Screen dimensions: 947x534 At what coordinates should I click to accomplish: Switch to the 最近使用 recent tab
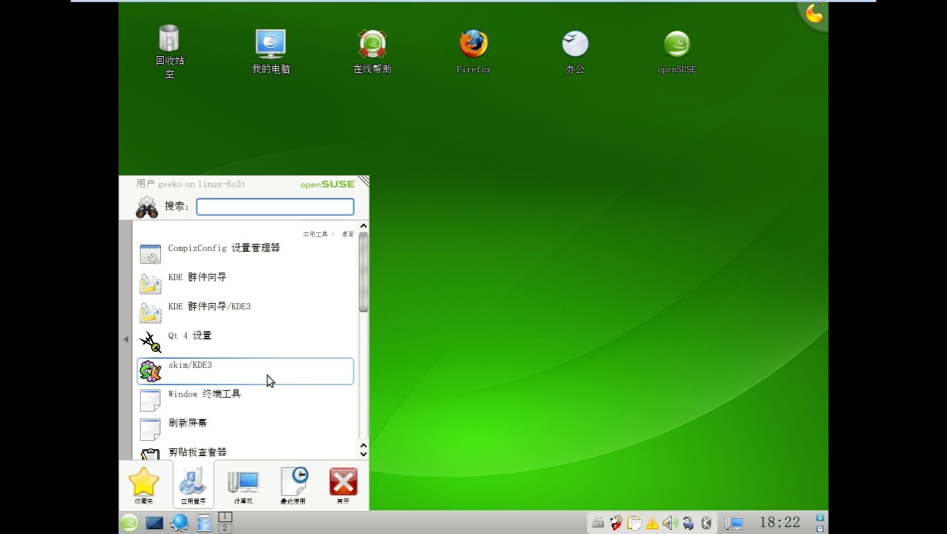click(x=293, y=485)
